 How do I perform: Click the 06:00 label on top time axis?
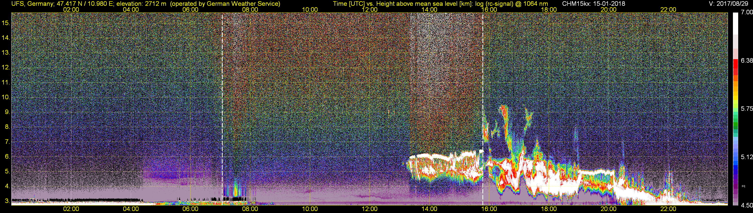(x=190, y=10)
